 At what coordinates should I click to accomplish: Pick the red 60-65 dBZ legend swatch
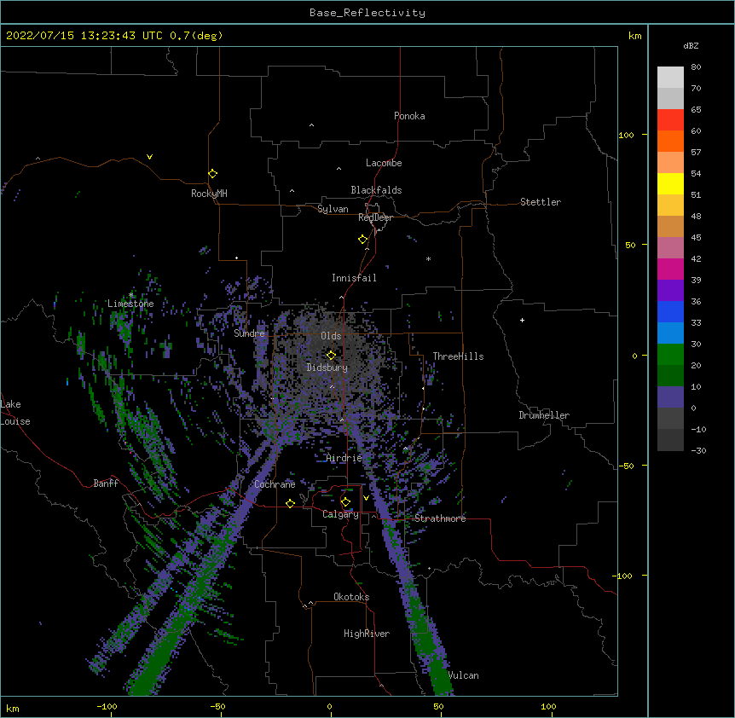(670, 119)
